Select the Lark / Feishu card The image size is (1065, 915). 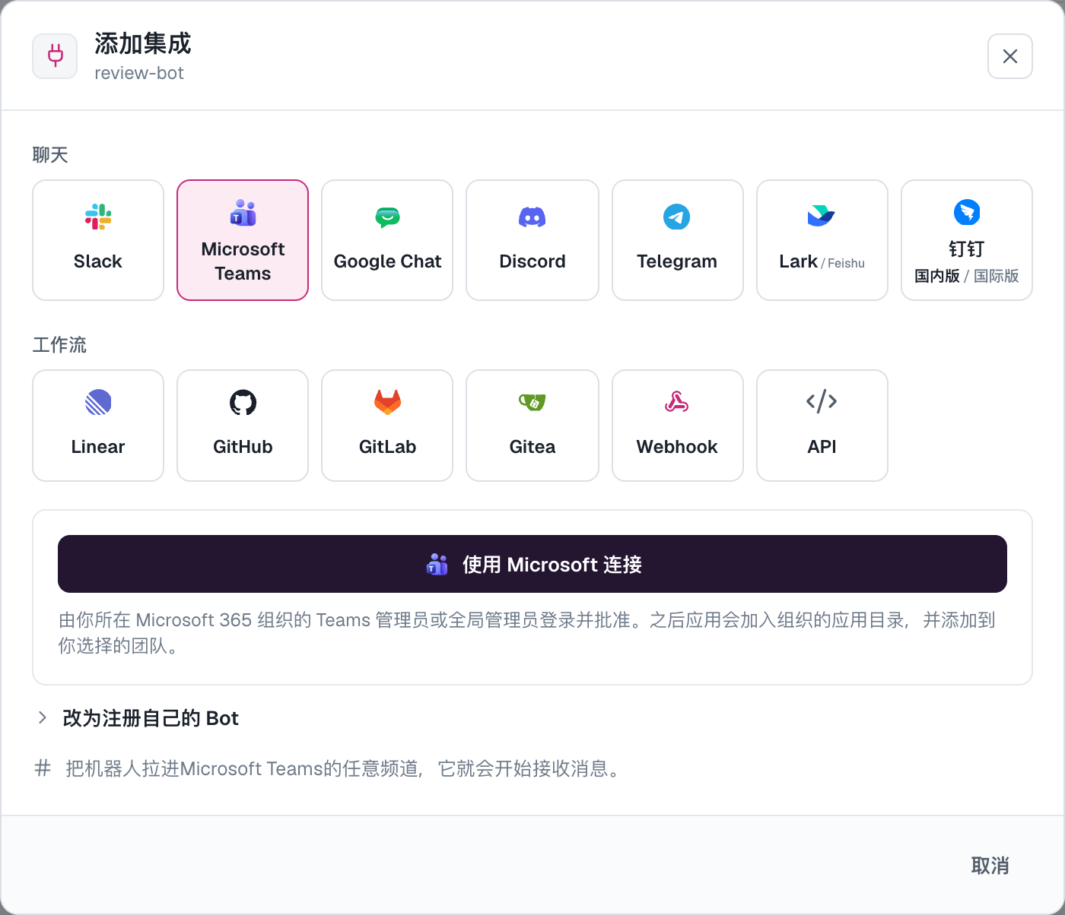822,240
